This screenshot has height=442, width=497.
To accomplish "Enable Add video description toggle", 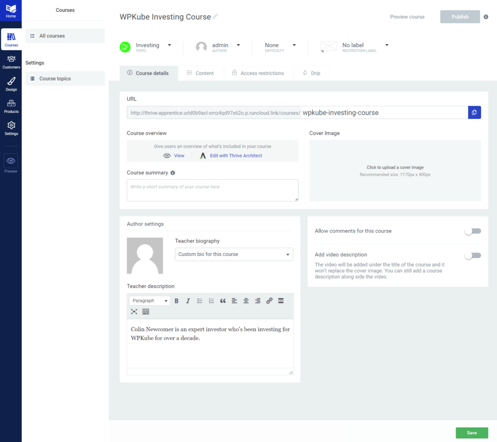I will (x=473, y=256).
